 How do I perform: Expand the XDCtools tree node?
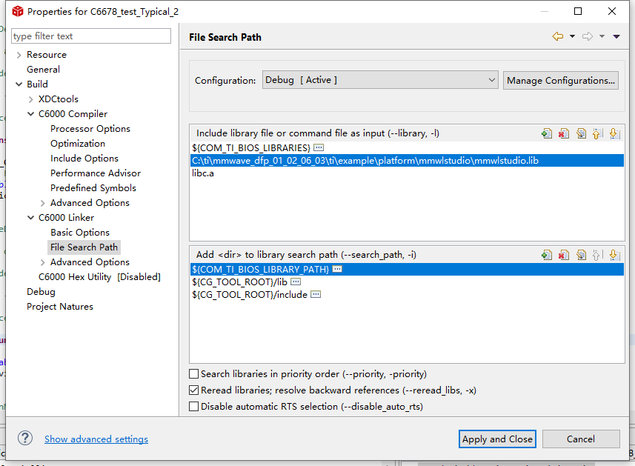[31, 99]
